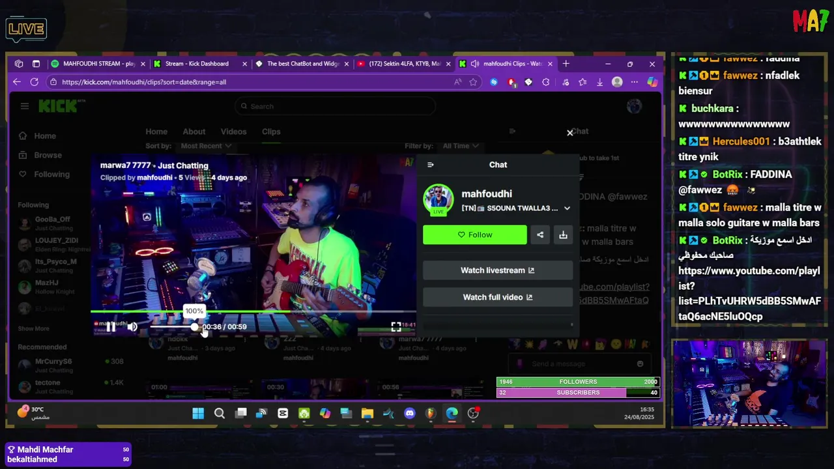Open Following in Kick sidebar

51,175
